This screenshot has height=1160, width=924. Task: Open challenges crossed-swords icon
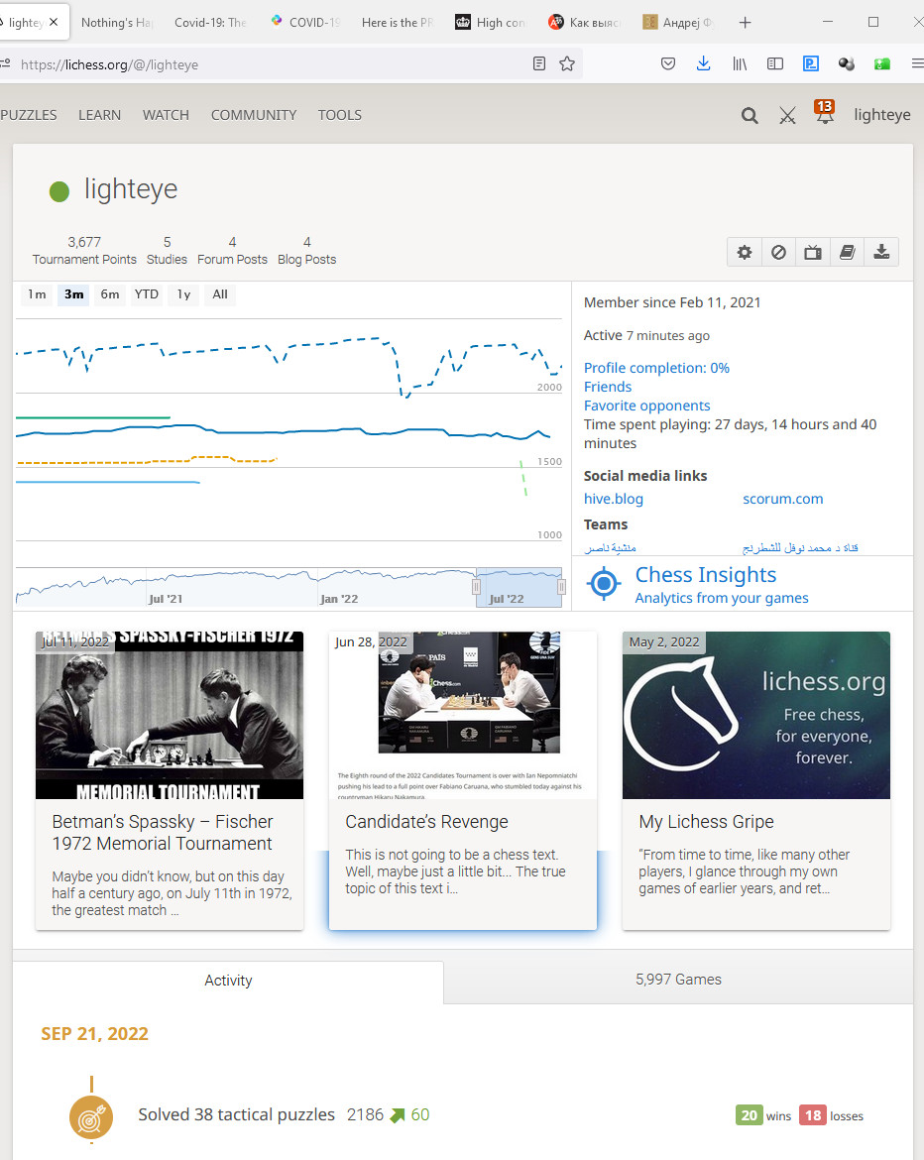click(x=787, y=115)
